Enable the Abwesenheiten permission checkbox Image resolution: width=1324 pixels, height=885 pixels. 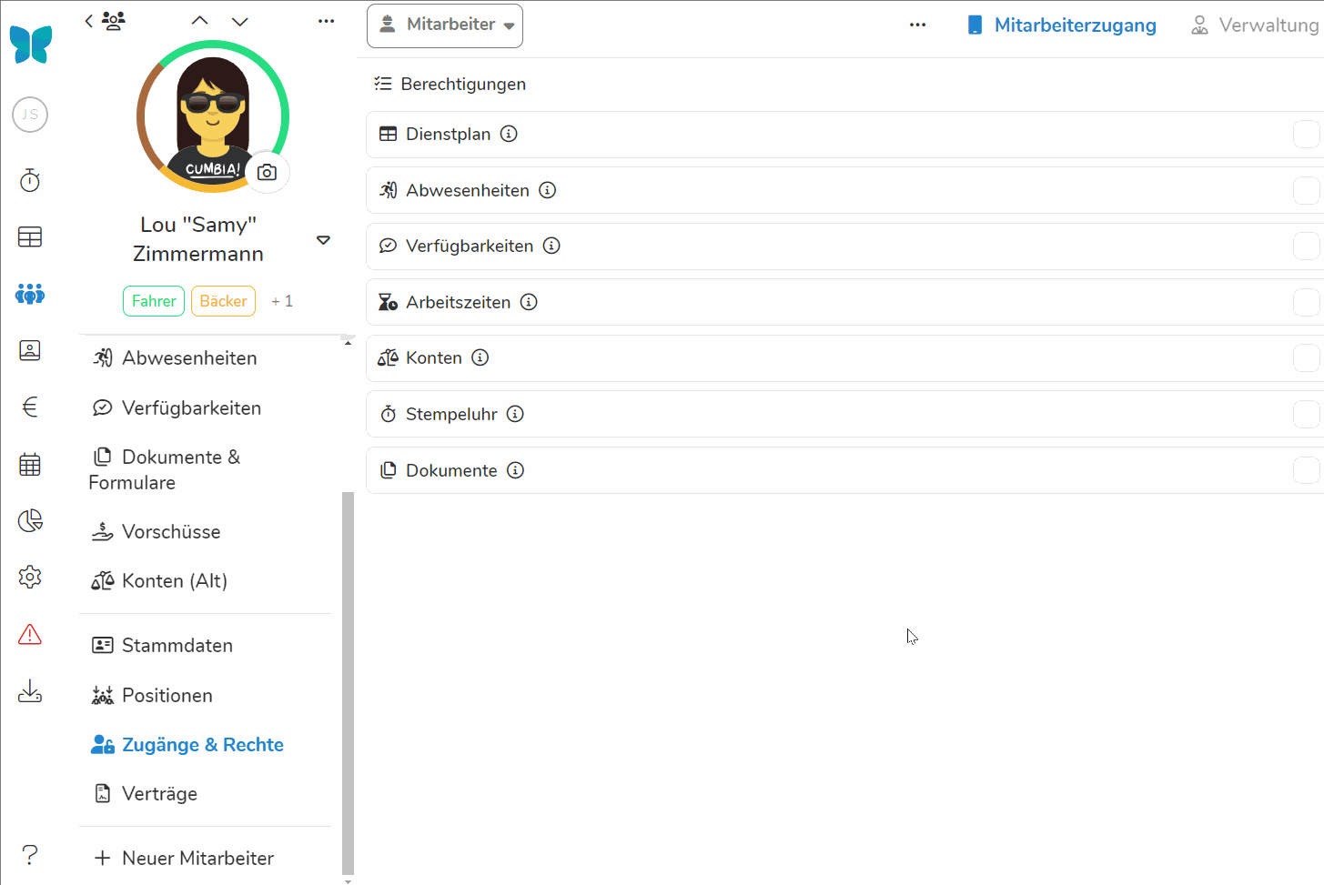pyautogui.click(x=1306, y=191)
